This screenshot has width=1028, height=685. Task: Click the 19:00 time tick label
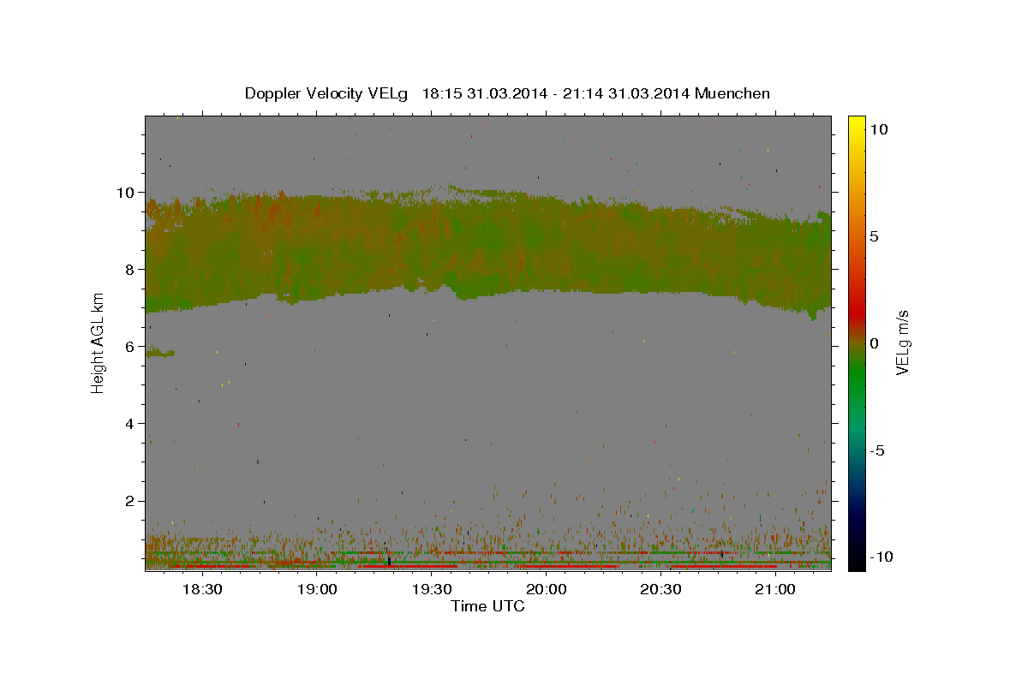317,589
